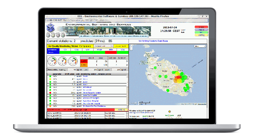Viewport: 253px width, 138px height.
Task: Click the second round toolbar icon below the logo
Action: tap(53, 35)
